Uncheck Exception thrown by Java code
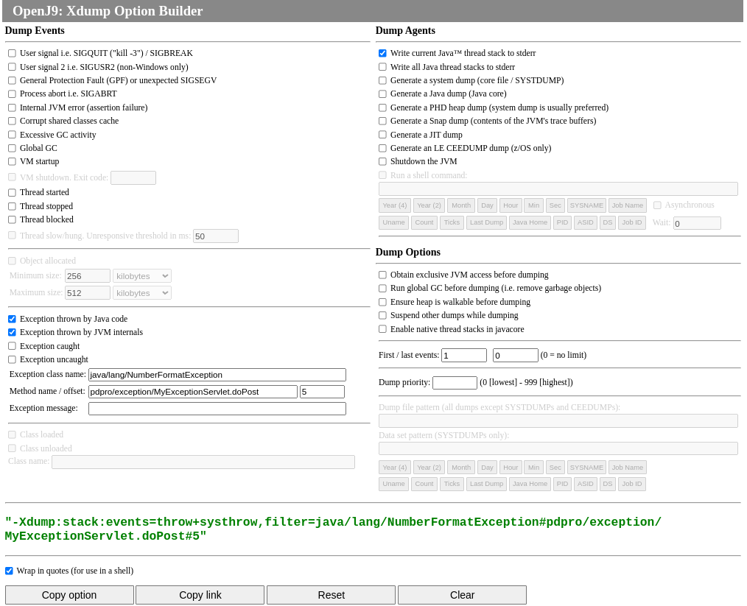The image size is (747, 606). pyautogui.click(x=12, y=319)
